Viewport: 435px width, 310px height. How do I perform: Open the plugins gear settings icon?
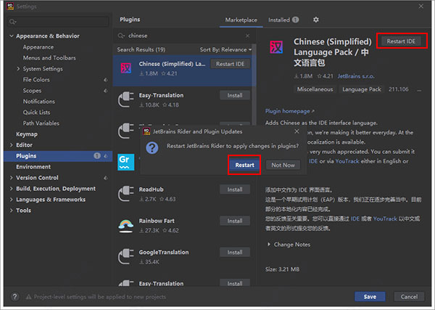pos(316,20)
